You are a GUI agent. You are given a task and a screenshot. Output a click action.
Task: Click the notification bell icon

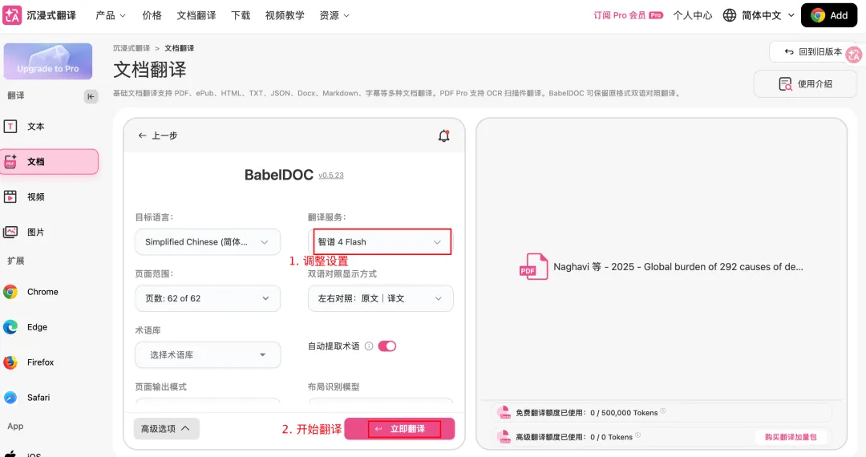click(443, 135)
